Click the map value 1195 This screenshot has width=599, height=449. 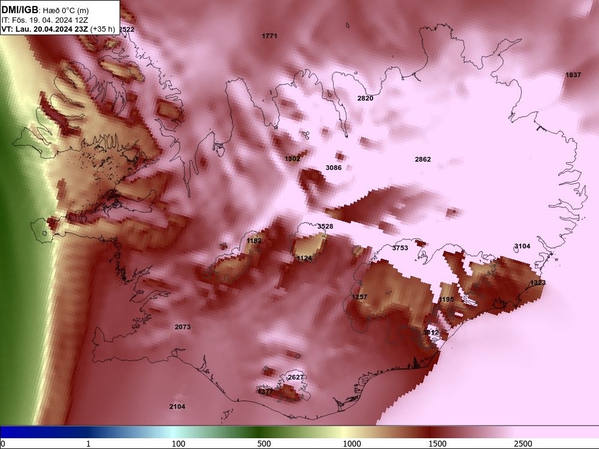tap(446, 299)
